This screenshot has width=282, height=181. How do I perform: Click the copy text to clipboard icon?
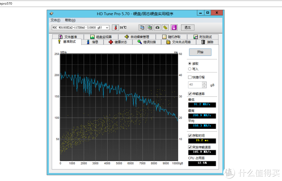(x=142, y=28)
